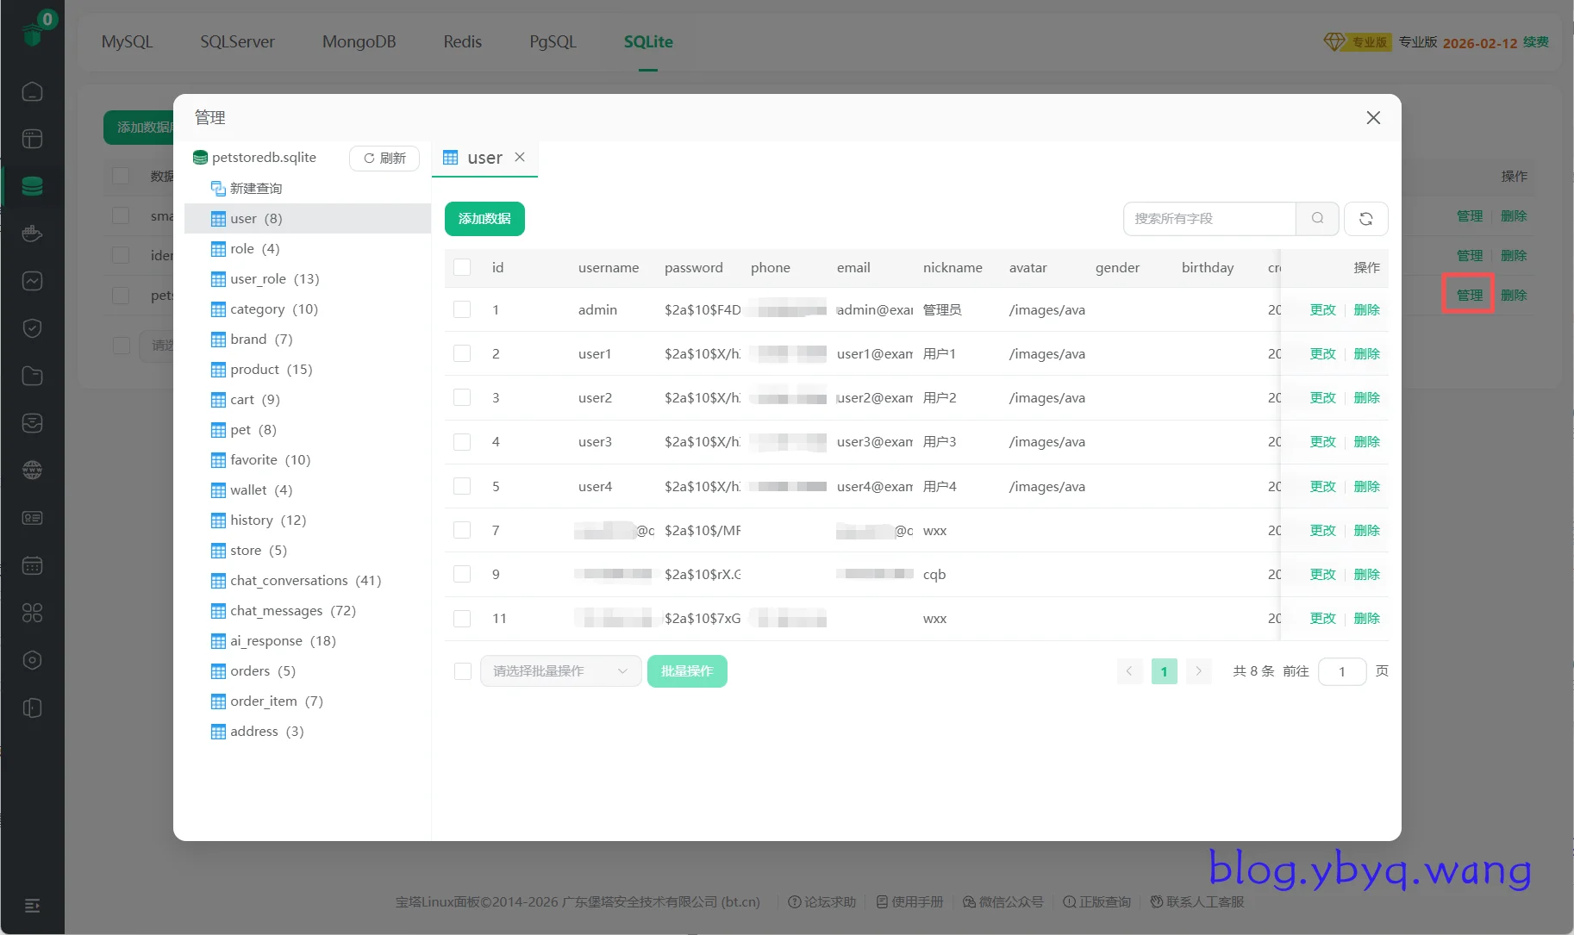Check the select-all checkbox in table header
The image size is (1574, 935).
462,267
